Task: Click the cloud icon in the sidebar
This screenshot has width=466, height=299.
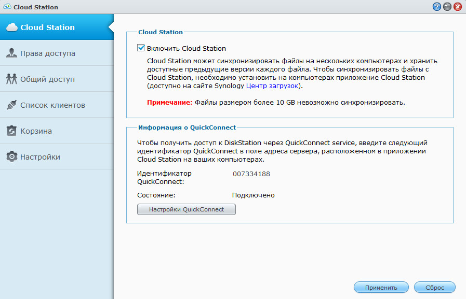Action: coord(11,27)
